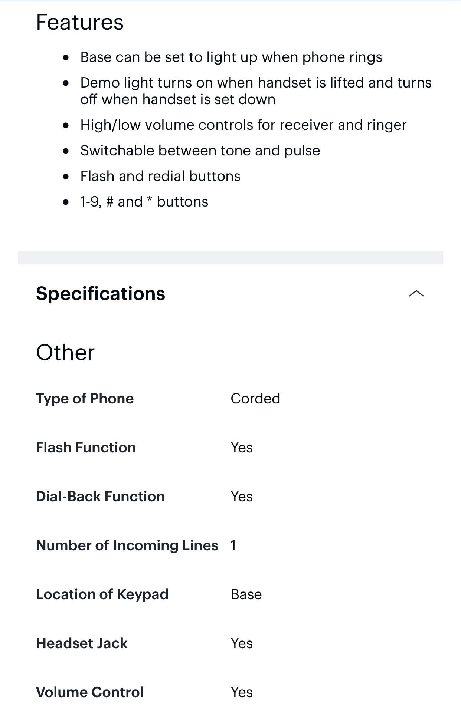Click the Features heading
The image size is (461, 709).
coord(80,22)
